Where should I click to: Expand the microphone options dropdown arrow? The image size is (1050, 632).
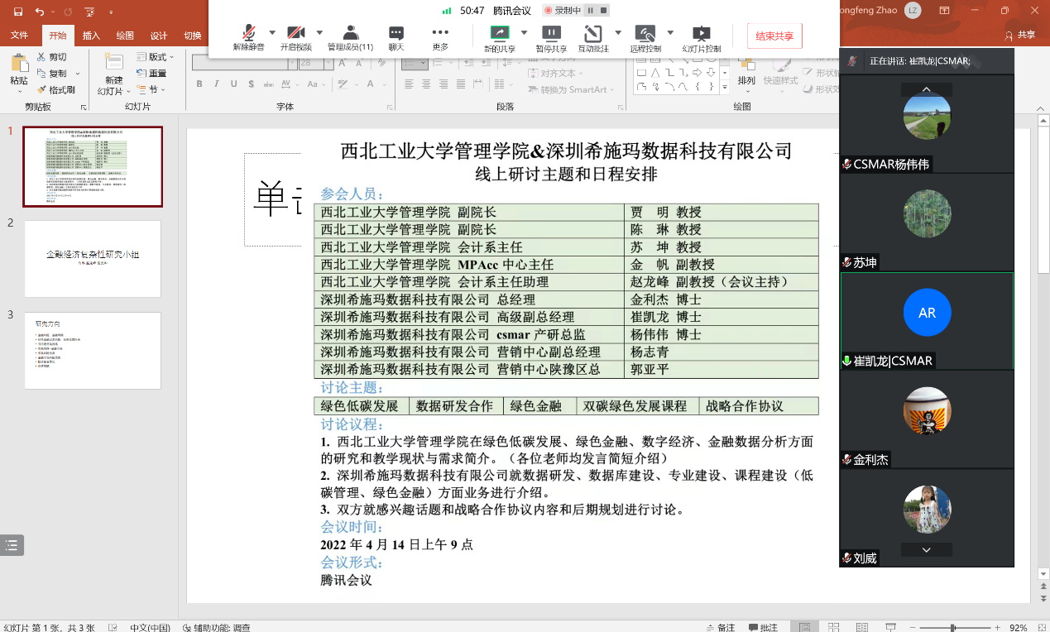tap(271, 33)
